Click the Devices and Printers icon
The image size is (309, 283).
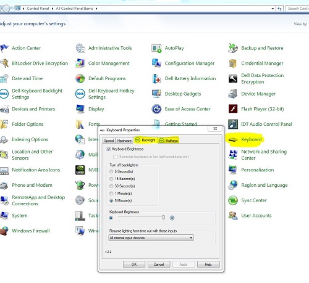pyautogui.click(x=4, y=109)
